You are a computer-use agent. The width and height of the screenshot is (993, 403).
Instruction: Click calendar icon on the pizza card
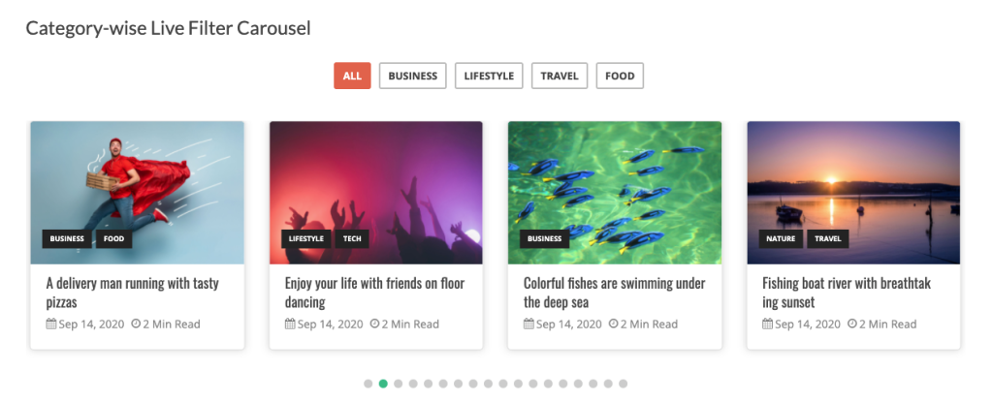point(51,324)
